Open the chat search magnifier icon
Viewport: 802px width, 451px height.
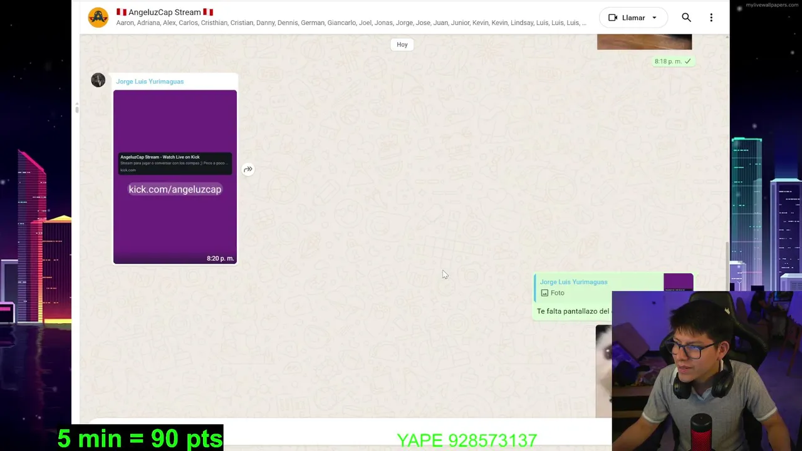(x=686, y=18)
